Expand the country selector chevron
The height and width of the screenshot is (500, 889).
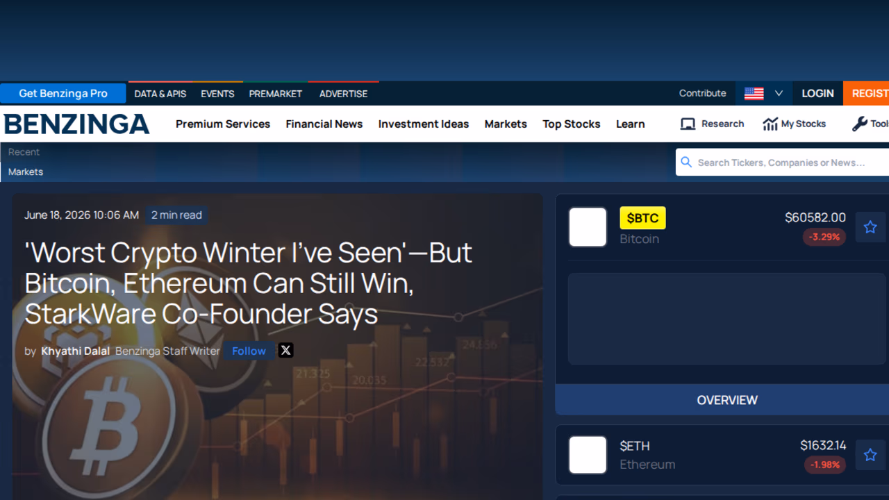[779, 93]
